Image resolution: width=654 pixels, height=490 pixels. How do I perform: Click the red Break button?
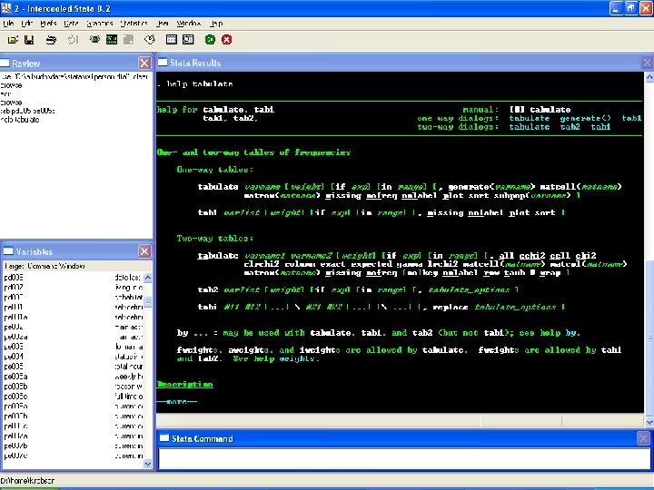click(x=226, y=40)
